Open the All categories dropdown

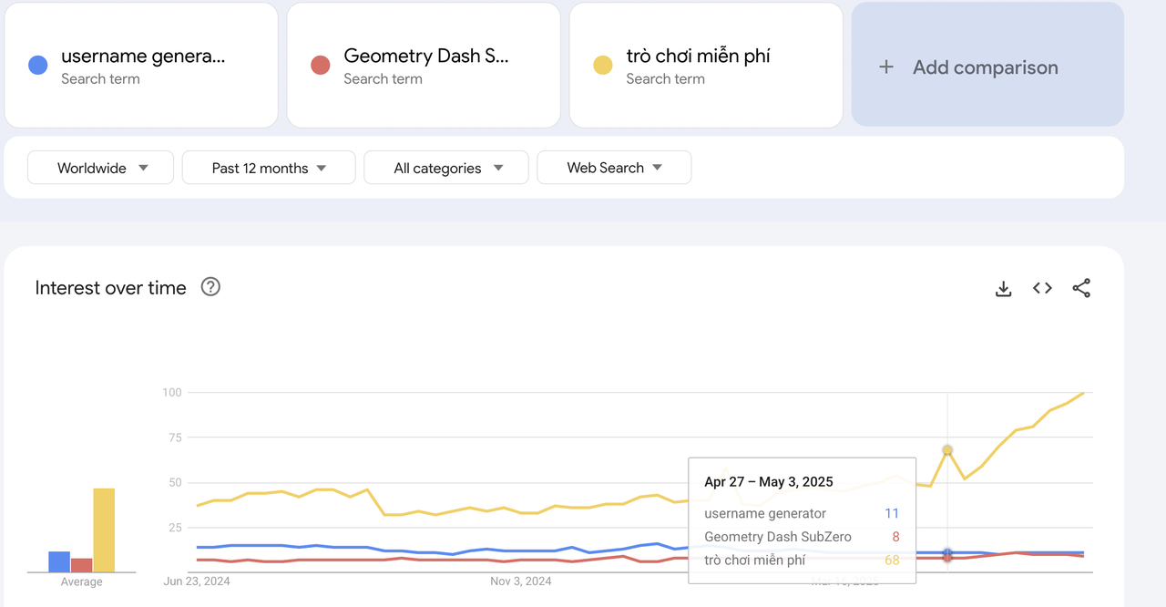point(446,168)
